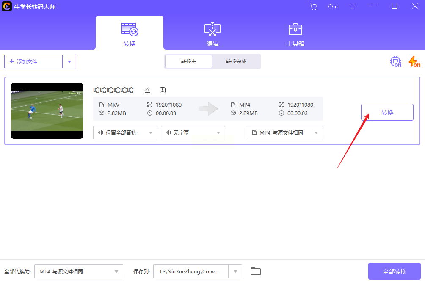Toggle the GPU hardware acceleration icon
Screen dimensions: 425x281
(x=396, y=61)
